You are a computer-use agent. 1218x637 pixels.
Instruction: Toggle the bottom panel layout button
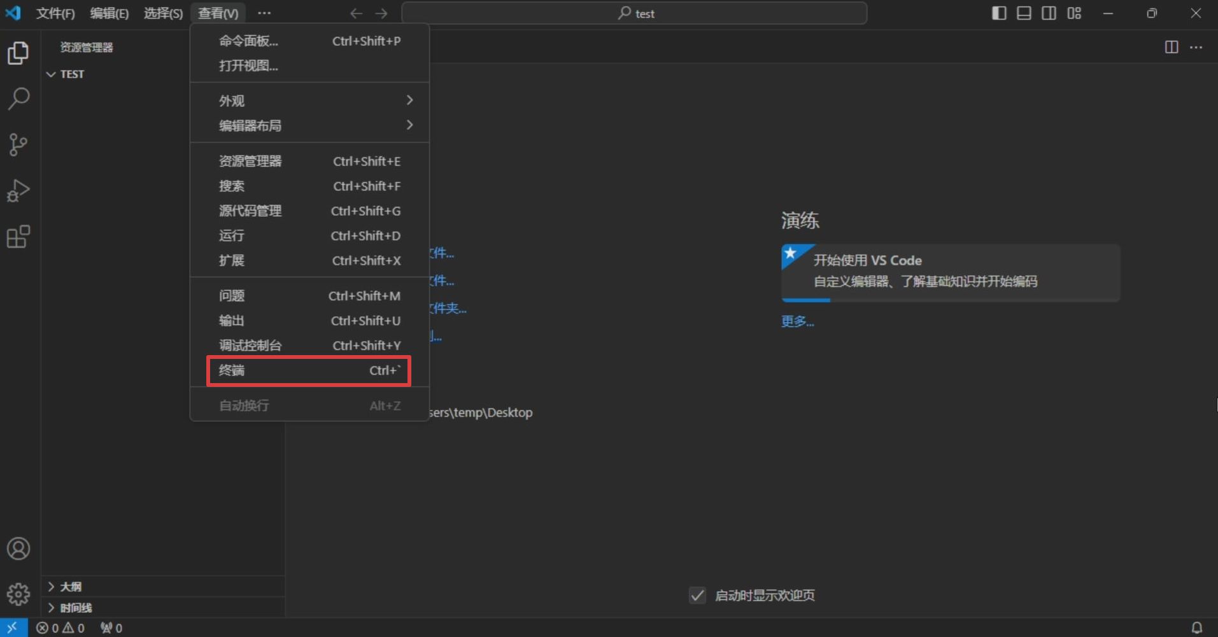(1024, 13)
